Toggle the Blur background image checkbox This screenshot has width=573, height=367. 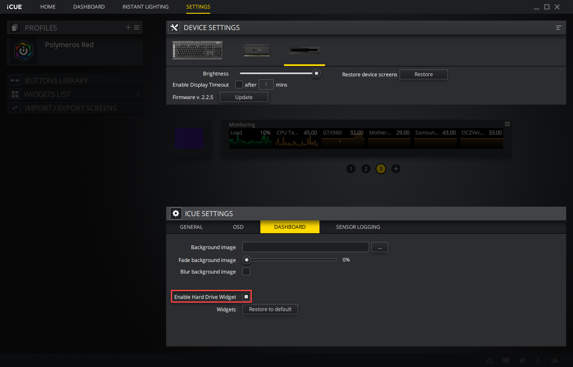[246, 271]
